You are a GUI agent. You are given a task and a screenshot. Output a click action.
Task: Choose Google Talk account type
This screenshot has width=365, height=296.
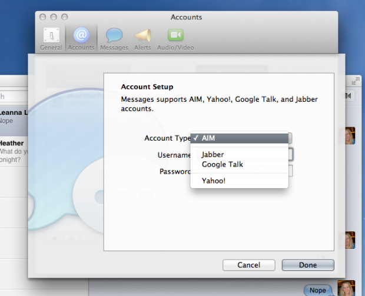[x=239, y=165]
